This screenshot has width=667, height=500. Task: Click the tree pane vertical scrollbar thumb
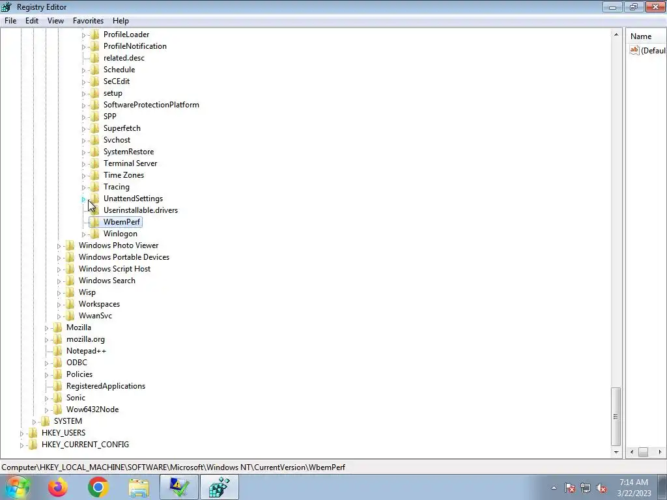tap(616, 416)
